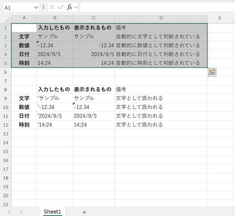Click the Paste Options icon below the table
This screenshot has width=235, height=216.
[212, 72]
